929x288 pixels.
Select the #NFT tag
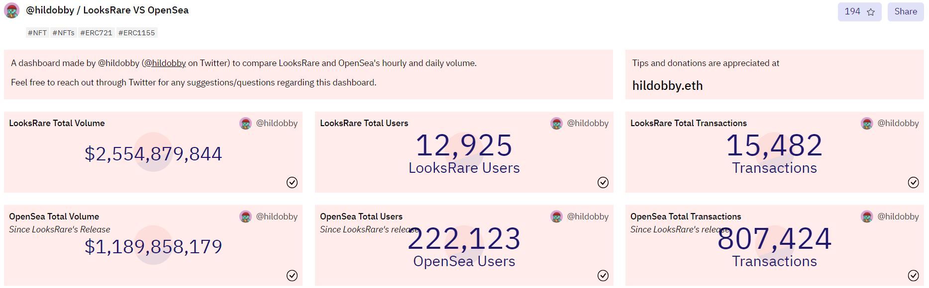(37, 33)
